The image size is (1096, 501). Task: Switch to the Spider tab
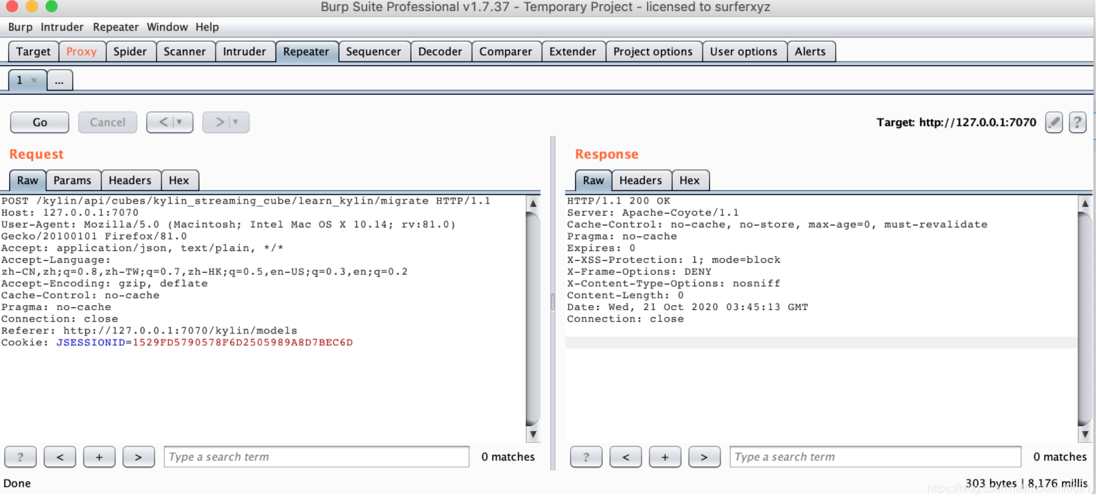click(x=130, y=52)
